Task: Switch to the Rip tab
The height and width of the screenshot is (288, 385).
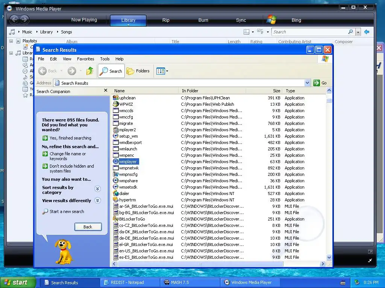Action: coord(166,20)
